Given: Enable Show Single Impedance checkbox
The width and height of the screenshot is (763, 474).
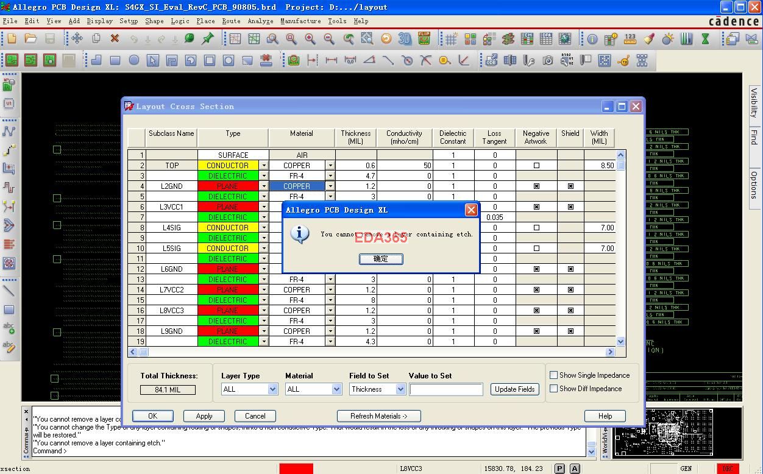Looking at the screenshot, I should [553, 375].
